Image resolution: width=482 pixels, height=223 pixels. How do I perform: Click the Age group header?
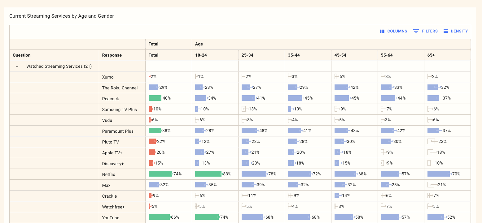tap(199, 44)
